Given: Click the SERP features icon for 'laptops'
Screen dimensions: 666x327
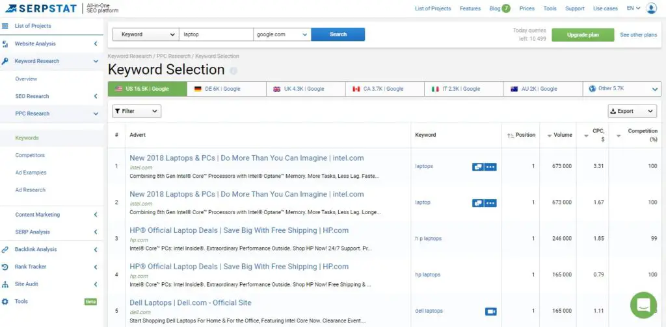Looking at the screenshot, I should [478, 167].
